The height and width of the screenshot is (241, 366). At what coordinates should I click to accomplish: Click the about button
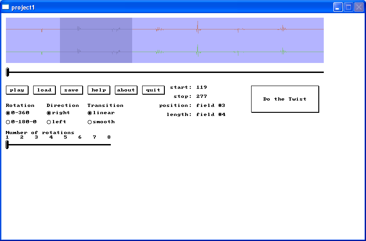tap(126, 90)
